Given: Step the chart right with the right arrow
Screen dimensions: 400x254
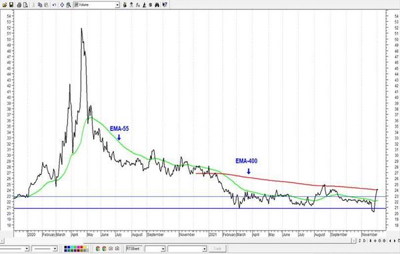Looking at the screenshot, I should click(395, 241).
